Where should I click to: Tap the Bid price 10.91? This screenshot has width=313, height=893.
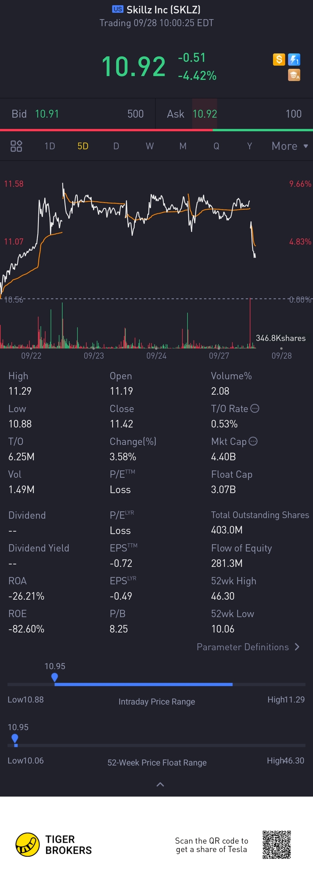47,114
